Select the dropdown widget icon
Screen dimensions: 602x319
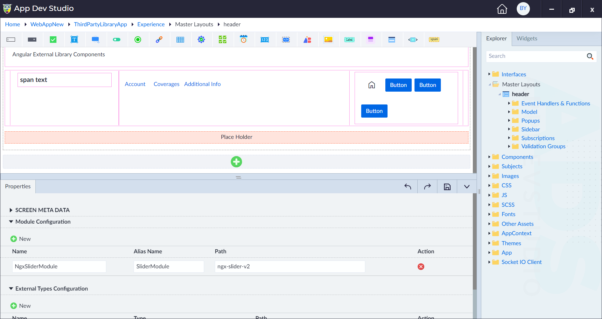click(32, 39)
